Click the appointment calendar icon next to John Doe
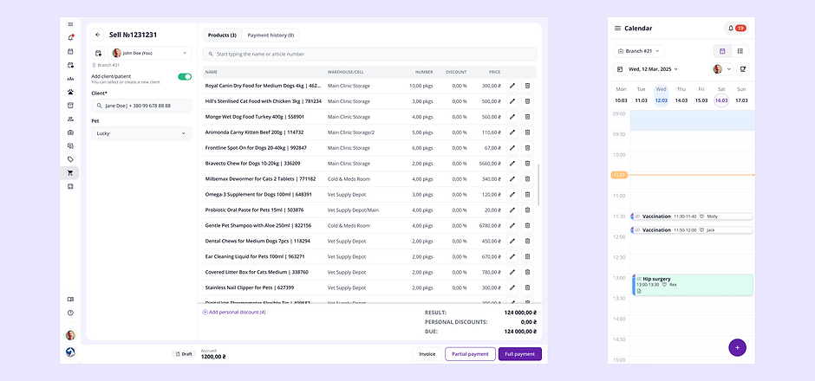The image size is (815, 381). point(98,53)
